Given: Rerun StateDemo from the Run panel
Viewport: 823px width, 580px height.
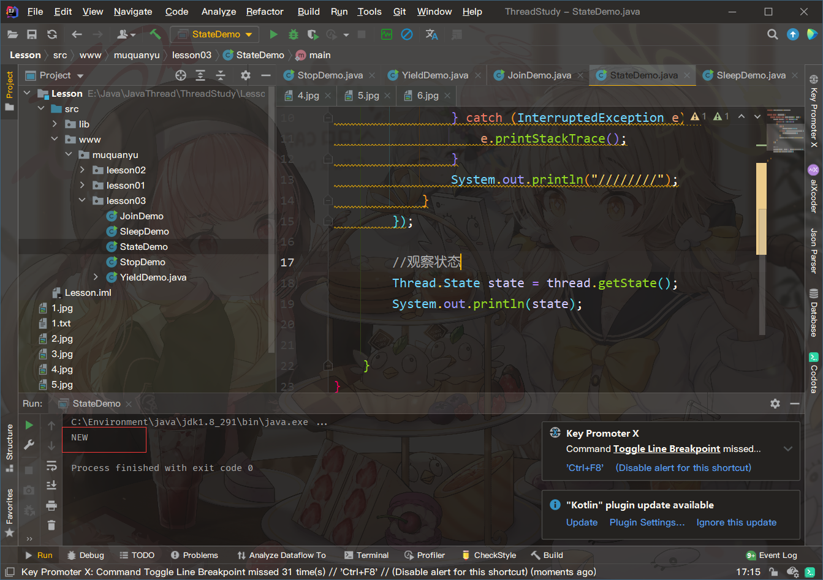Looking at the screenshot, I should [x=29, y=425].
